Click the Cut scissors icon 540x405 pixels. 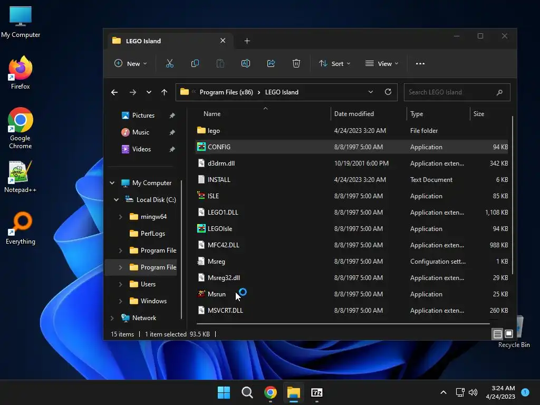pyautogui.click(x=170, y=63)
